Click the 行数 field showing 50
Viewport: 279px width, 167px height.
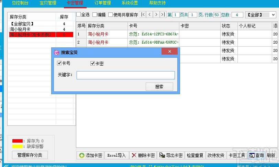[x=217, y=15]
